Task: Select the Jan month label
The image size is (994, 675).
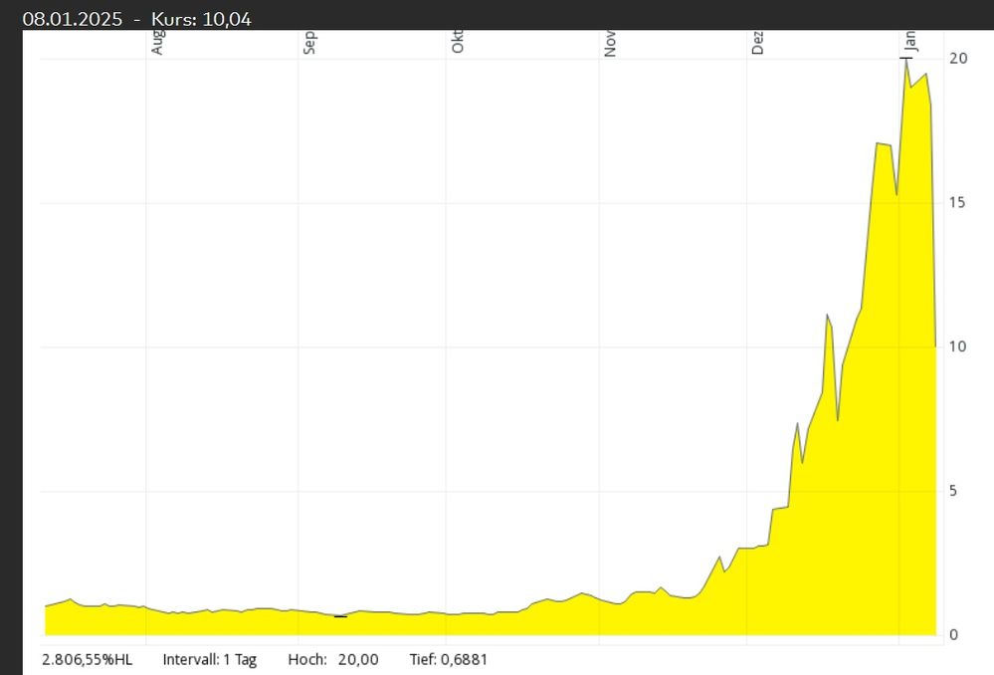Action: tap(910, 42)
